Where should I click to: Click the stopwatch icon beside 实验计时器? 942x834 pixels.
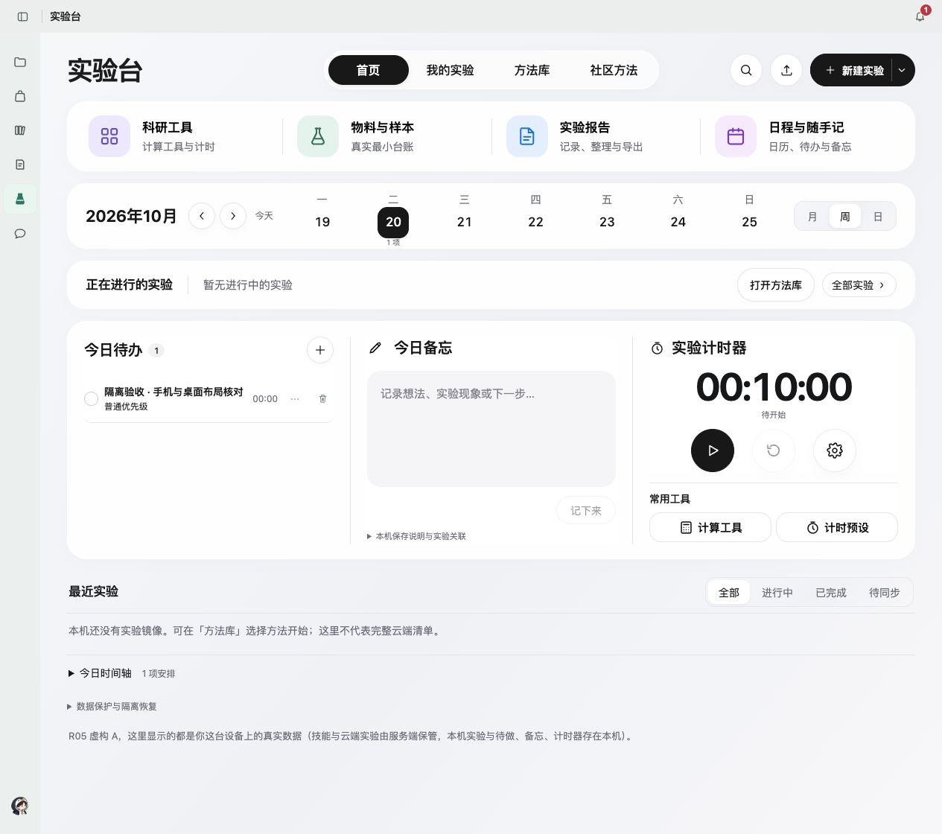coord(657,348)
